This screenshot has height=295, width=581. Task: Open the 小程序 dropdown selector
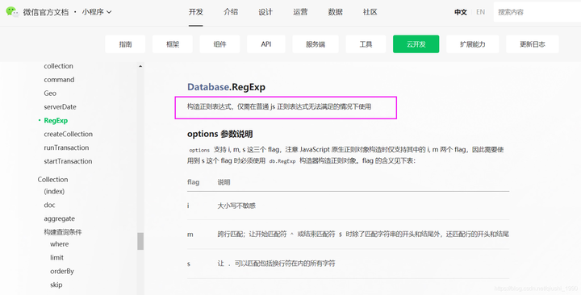pos(97,12)
